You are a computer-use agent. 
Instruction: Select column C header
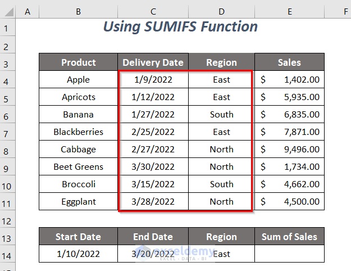153,10
